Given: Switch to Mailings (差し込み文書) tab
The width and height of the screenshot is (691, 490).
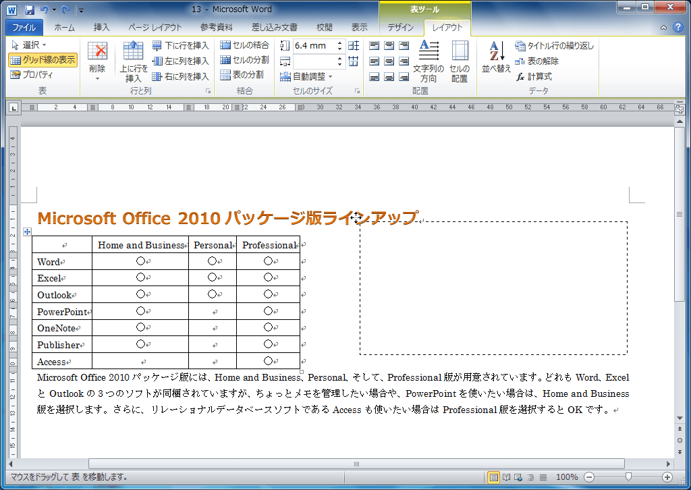Looking at the screenshot, I should tap(274, 27).
